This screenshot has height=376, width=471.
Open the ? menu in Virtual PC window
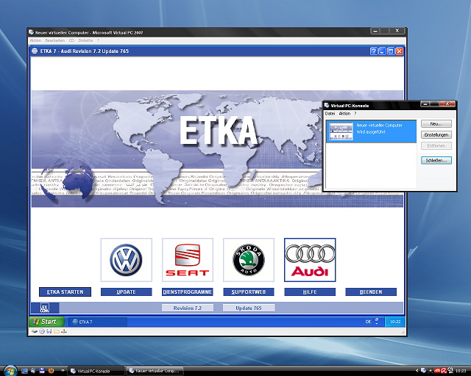pyautogui.click(x=98, y=40)
